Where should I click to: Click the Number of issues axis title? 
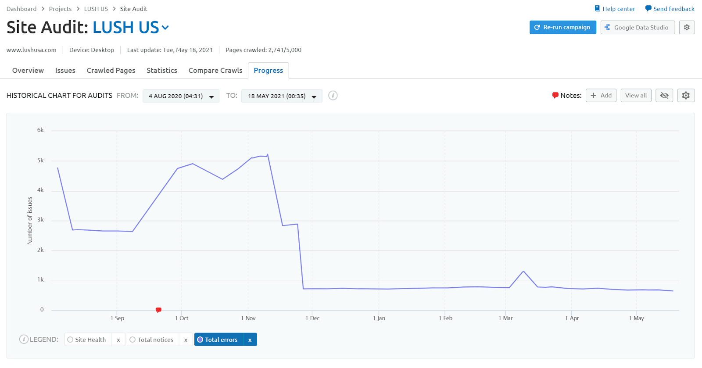pos(30,221)
